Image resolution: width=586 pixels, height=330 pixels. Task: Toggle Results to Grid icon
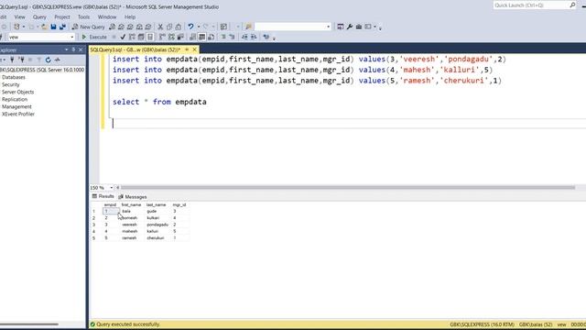coord(201,37)
